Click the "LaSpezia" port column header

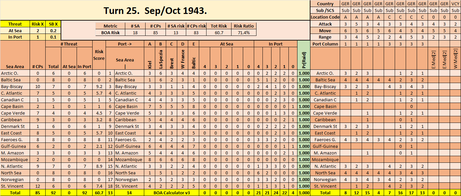pos(160,58)
